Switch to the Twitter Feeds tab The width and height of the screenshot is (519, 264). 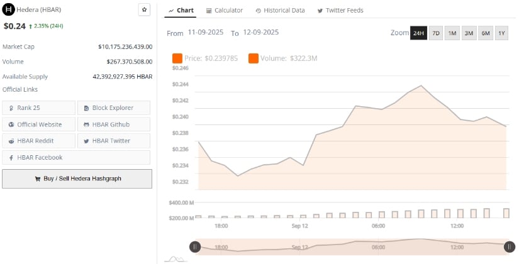pyautogui.click(x=340, y=10)
